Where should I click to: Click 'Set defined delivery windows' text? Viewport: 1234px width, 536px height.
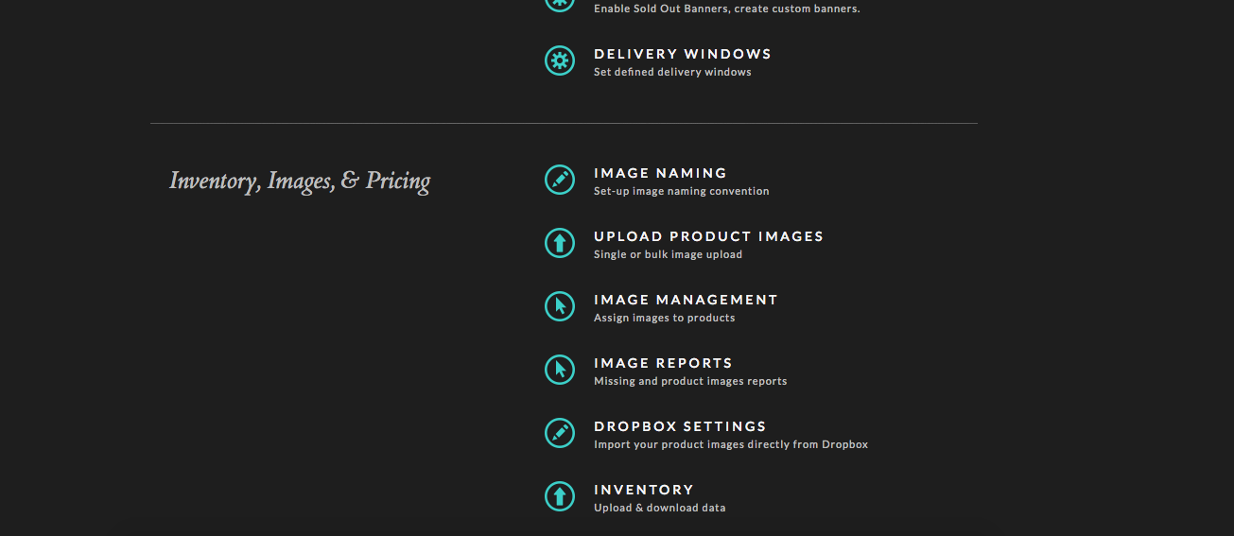tap(672, 72)
